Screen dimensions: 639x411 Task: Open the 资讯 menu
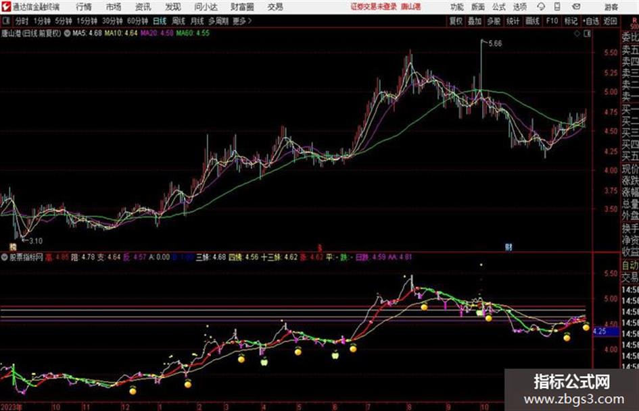point(143,7)
